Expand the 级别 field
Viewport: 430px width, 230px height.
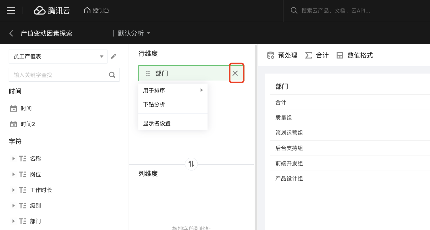click(x=13, y=205)
